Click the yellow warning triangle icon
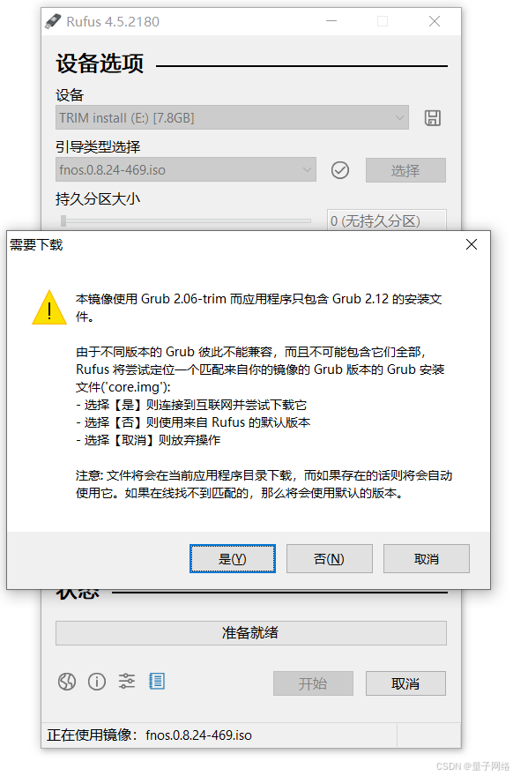Image resolution: width=513 pixels, height=776 pixels. click(49, 308)
